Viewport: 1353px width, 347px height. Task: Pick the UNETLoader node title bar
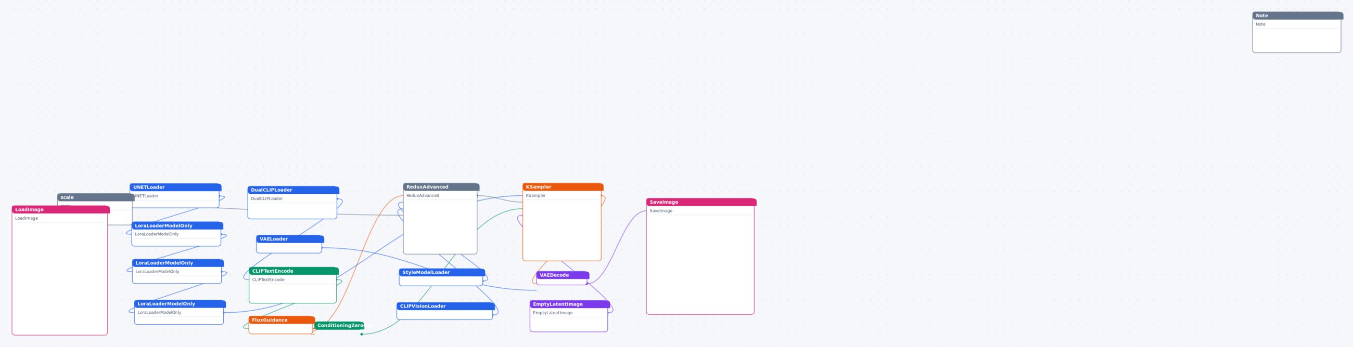click(x=175, y=187)
